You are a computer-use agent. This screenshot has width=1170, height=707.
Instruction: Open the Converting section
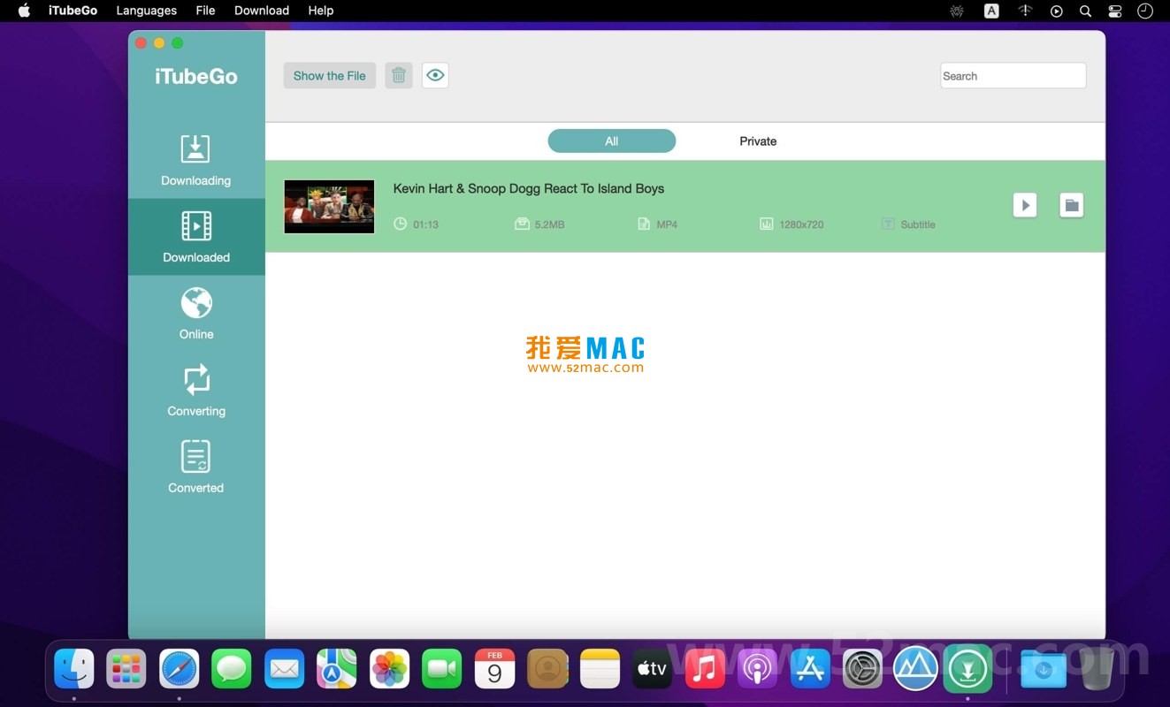click(195, 390)
